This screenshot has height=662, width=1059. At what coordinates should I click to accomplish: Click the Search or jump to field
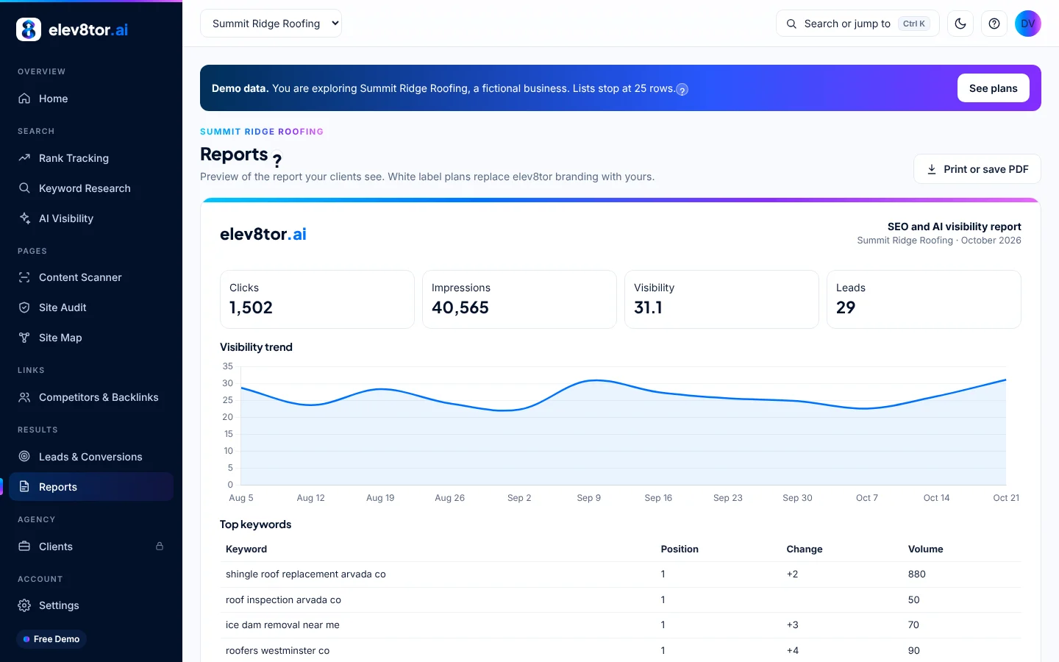[x=857, y=24]
